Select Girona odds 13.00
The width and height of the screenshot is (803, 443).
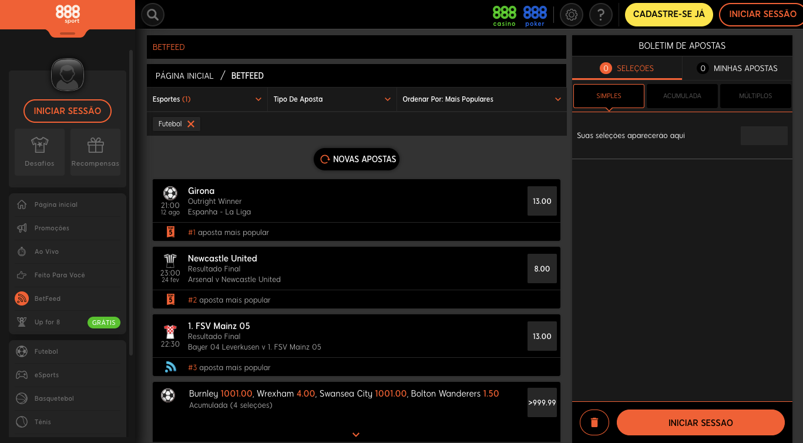[542, 201]
